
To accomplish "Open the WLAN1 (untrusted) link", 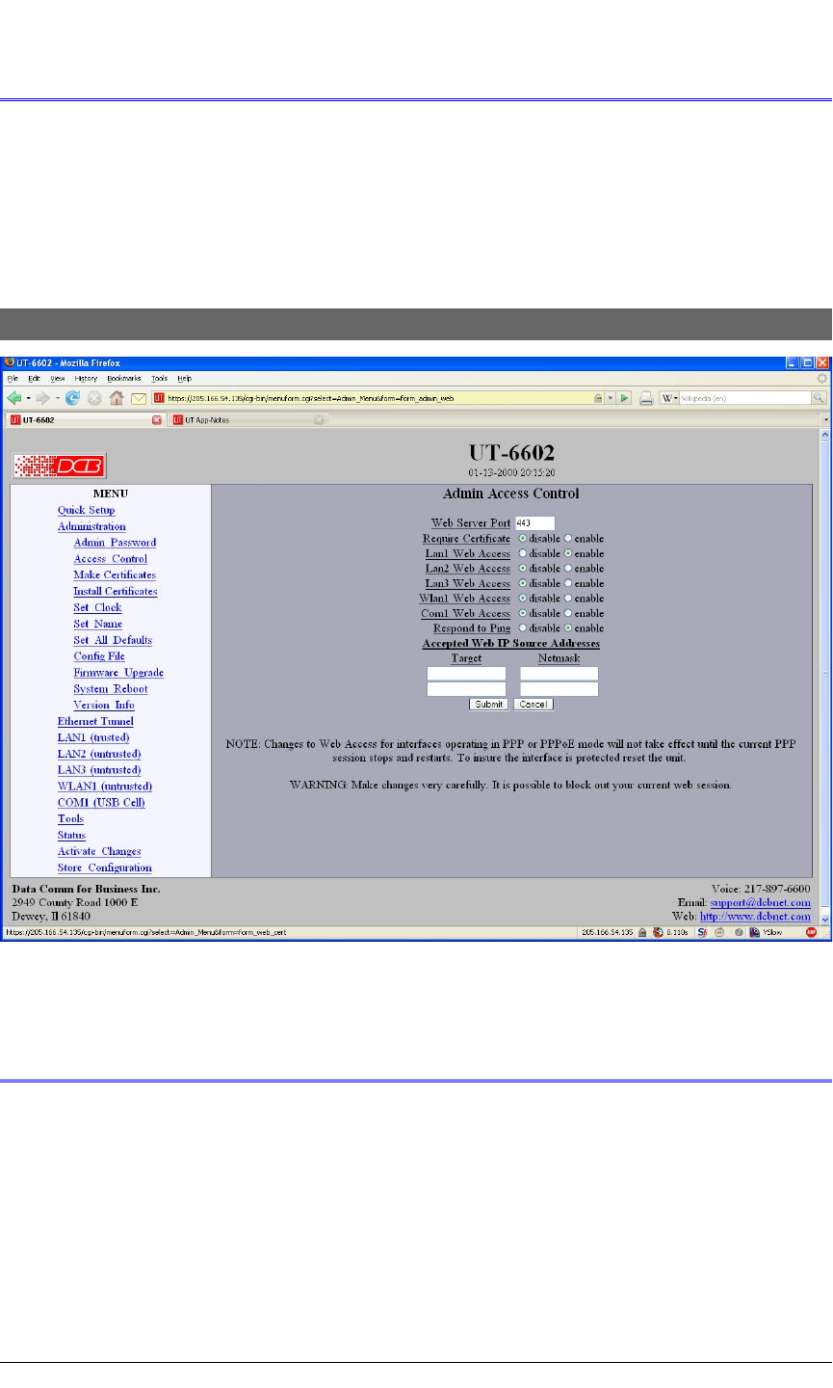I will (105, 787).
